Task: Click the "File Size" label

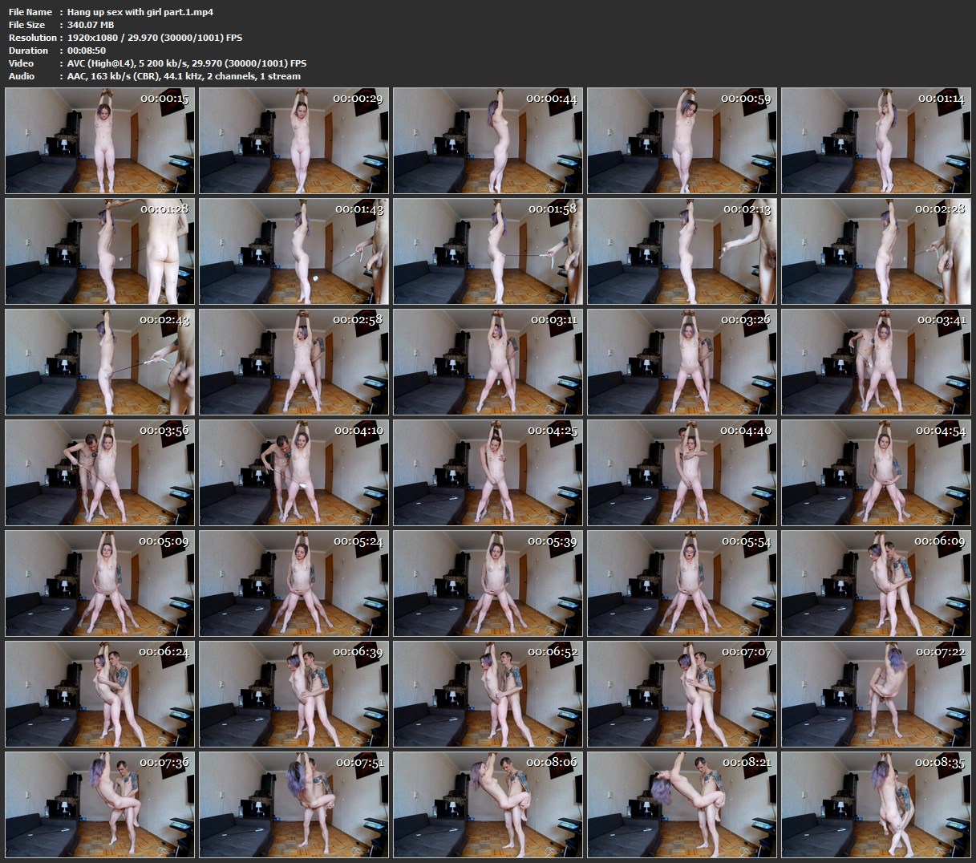Action: [x=28, y=25]
